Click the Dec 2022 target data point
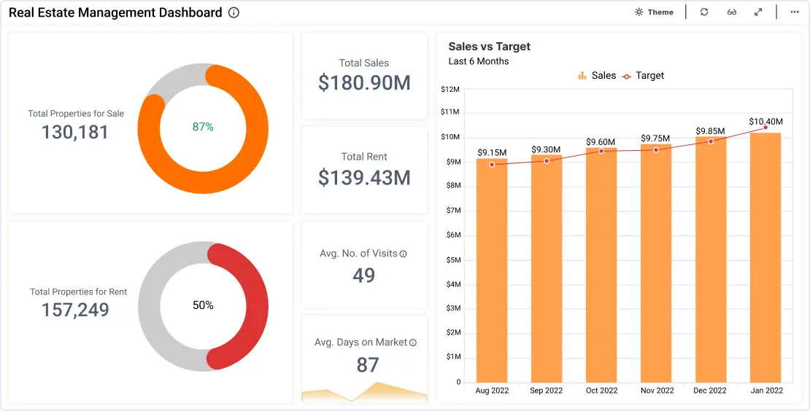Screen dimensions: 810x411 (711, 141)
